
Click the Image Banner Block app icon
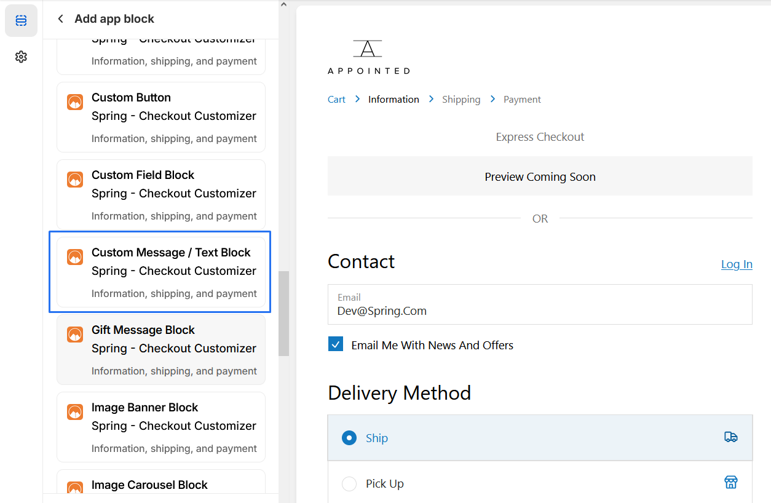(75, 412)
